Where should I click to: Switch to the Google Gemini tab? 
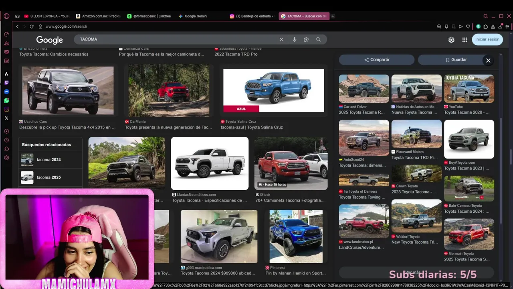pyautogui.click(x=201, y=16)
